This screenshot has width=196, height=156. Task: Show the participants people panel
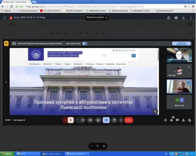pyautogui.click(x=171, y=120)
